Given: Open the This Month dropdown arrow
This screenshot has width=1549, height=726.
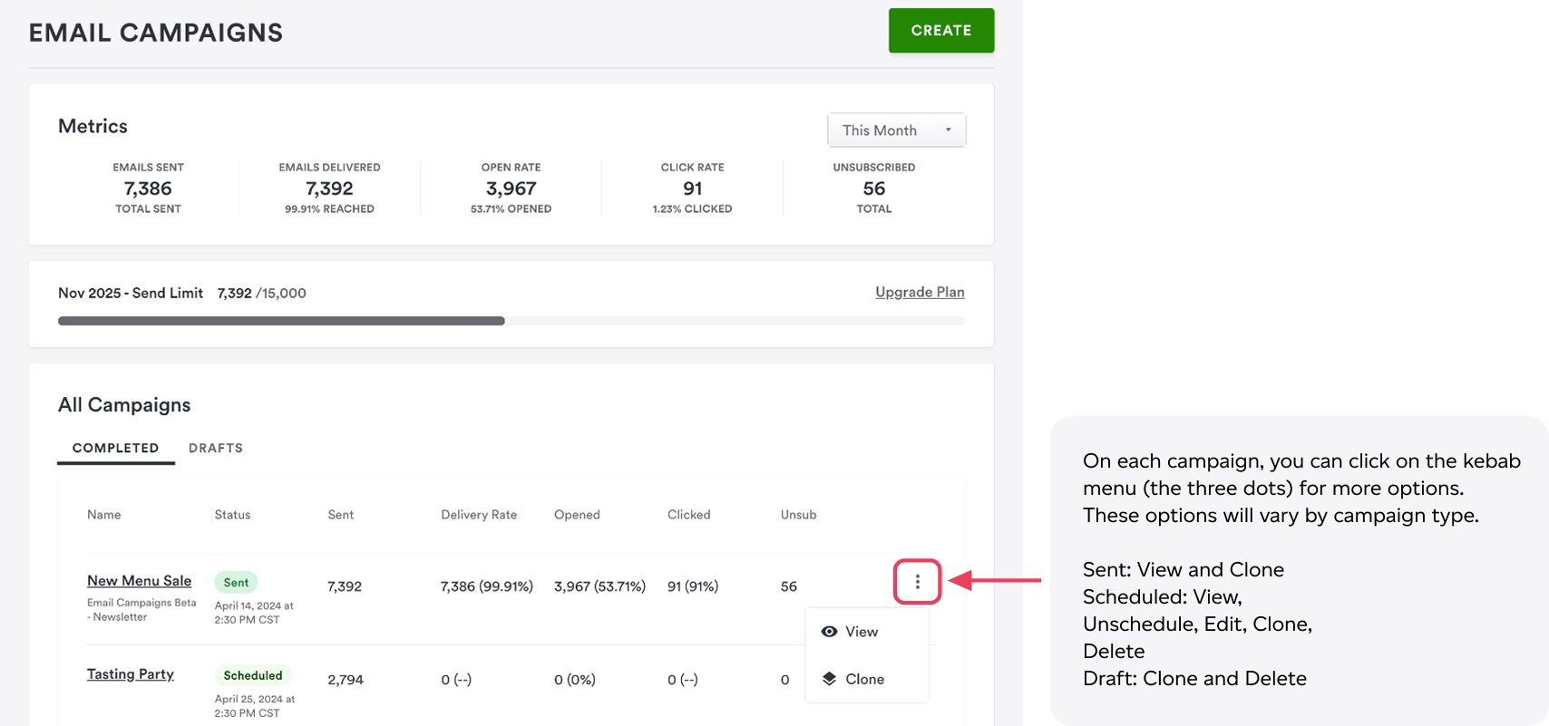Looking at the screenshot, I should [x=948, y=130].
